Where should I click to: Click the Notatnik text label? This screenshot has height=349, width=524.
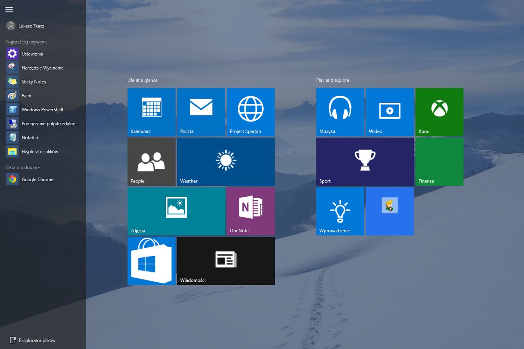pos(30,138)
